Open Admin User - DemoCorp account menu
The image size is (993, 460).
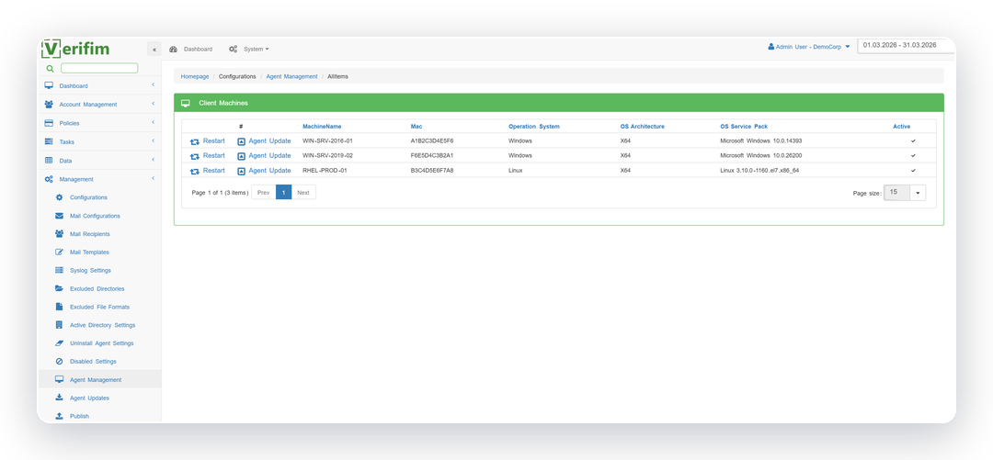pos(809,46)
